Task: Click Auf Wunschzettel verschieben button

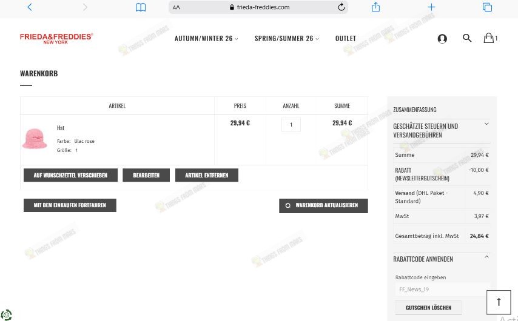Action: click(70, 175)
